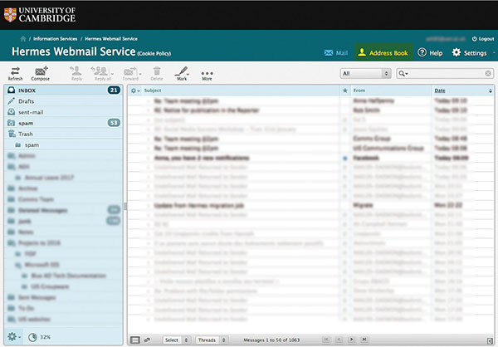Open the Trash folder
This screenshot has height=347, width=498.
coord(64,134)
